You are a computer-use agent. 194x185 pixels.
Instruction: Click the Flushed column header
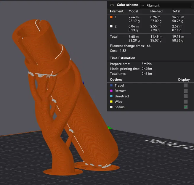pos(156,11)
